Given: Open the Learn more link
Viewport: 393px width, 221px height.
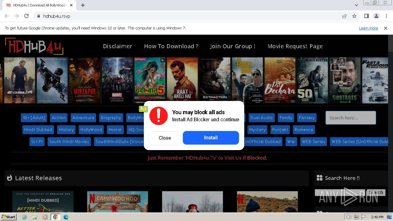Looking at the screenshot, I should (368, 28).
